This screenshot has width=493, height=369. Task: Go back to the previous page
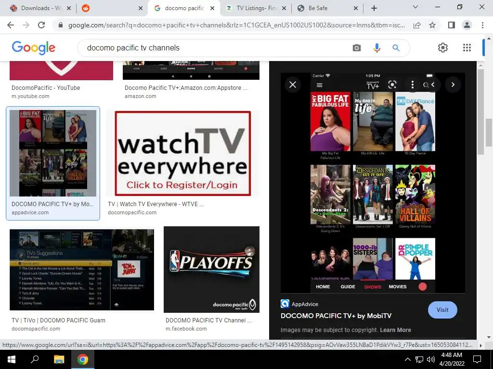click(x=11, y=25)
